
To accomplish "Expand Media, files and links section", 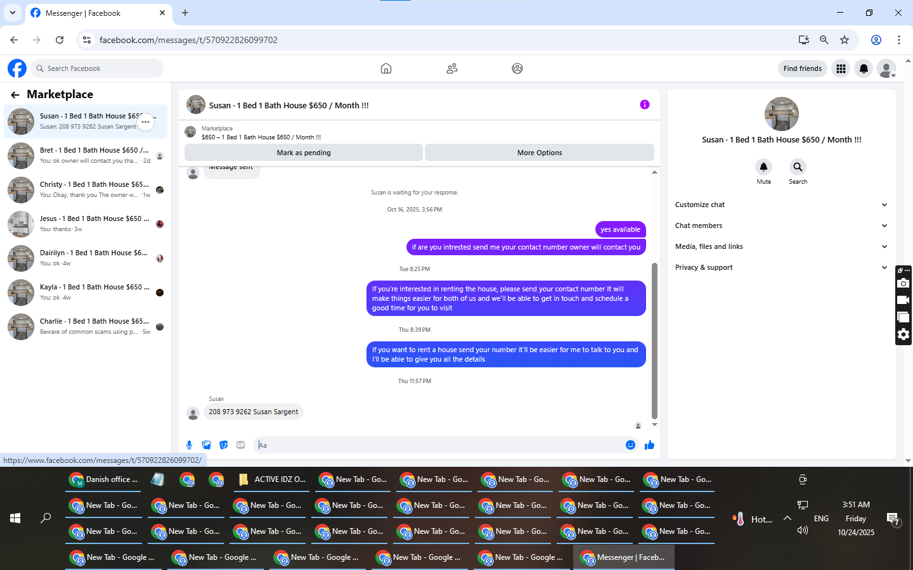I will [x=781, y=246].
